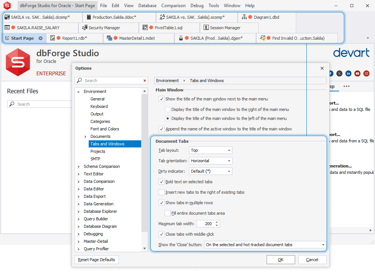This screenshot has width=375, height=278.
Task: Click the document icon on Production.Sakila.ddoc tab
Action: [x=89, y=17]
